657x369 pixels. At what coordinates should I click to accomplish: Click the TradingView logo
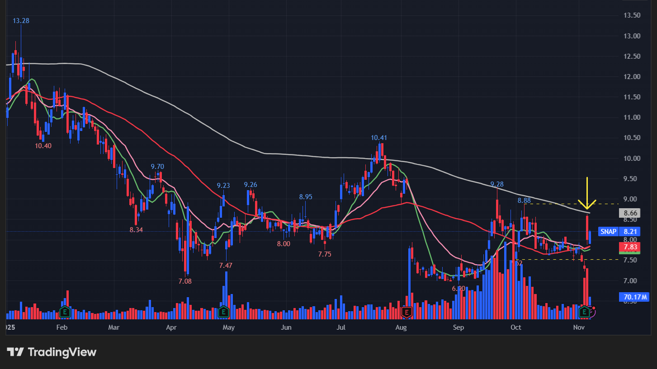pyautogui.click(x=52, y=352)
